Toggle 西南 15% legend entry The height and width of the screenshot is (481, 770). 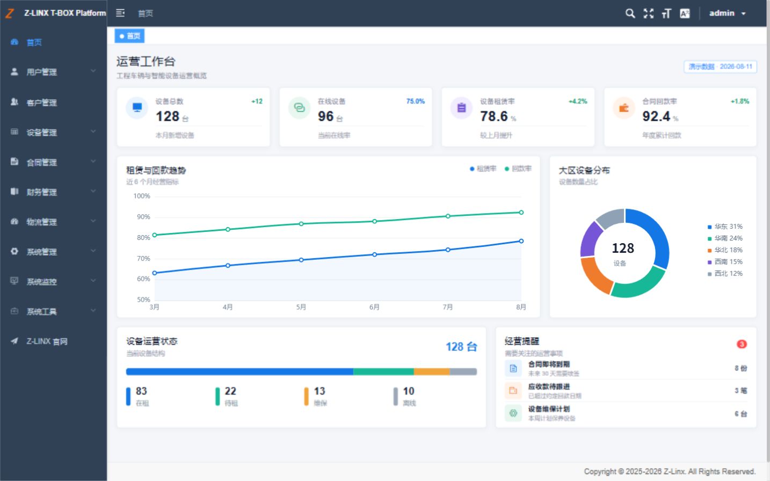(725, 262)
